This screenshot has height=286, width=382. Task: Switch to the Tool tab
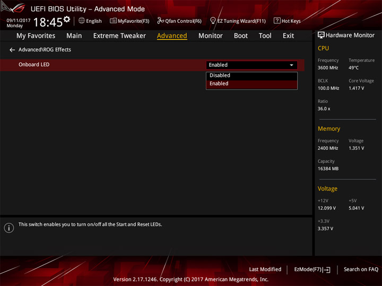coord(265,36)
